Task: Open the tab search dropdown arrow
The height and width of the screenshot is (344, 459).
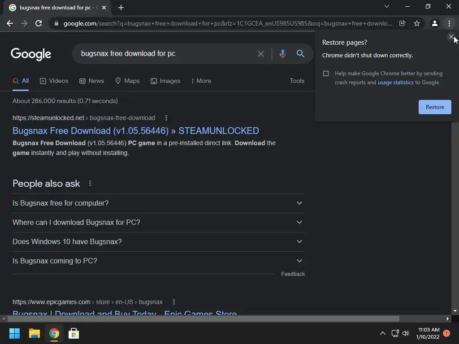Action: (x=387, y=6)
